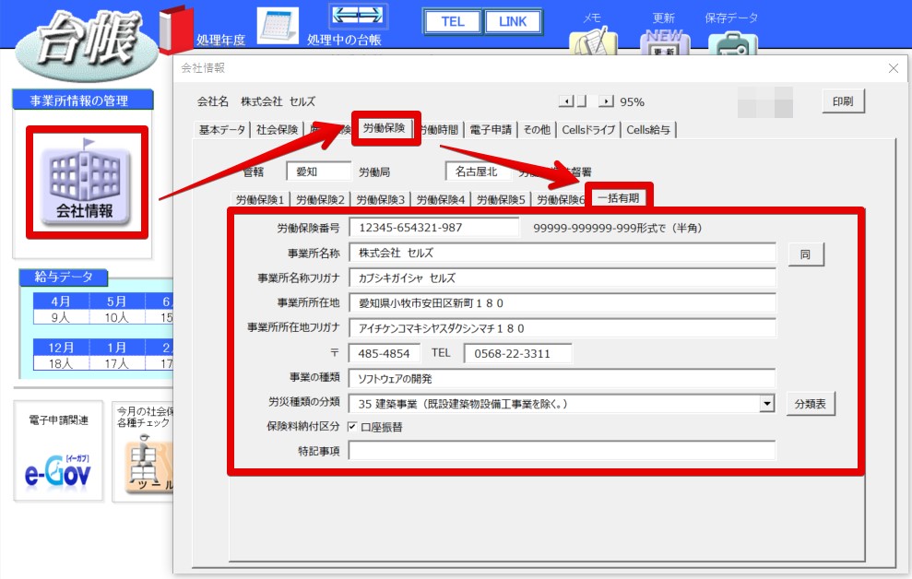
Task: Click the 給与データ panel header
Action: [x=64, y=278]
